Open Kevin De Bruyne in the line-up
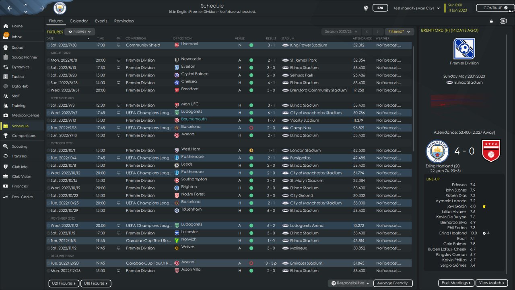The height and width of the screenshot is (290, 515). (451, 217)
